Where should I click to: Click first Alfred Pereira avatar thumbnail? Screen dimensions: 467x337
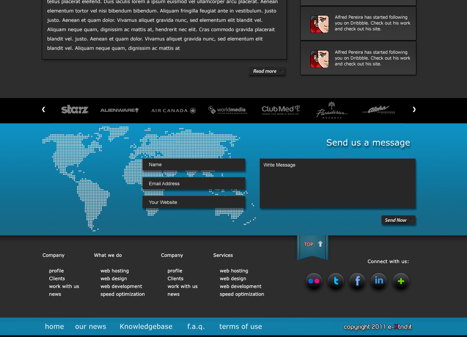[x=319, y=24]
